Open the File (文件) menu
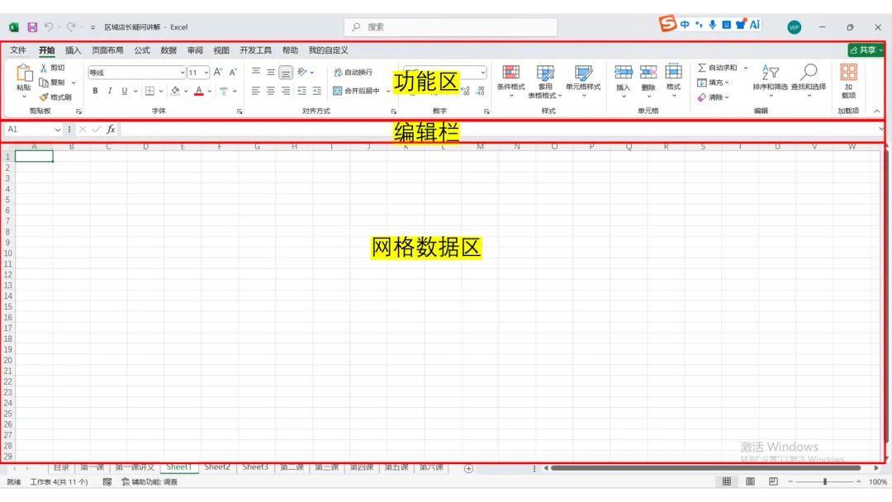The width and height of the screenshot is (892, 502). coord(18,50)
